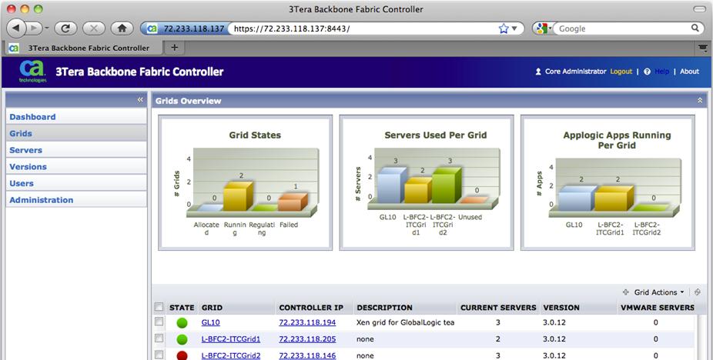713x360 pixels.
Task: Click the refresh icon beside Grid Actions
Action: pyautogui.click(x=698, y=292)
